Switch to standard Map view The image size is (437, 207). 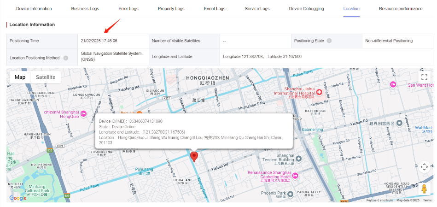[x=20, y=77]
